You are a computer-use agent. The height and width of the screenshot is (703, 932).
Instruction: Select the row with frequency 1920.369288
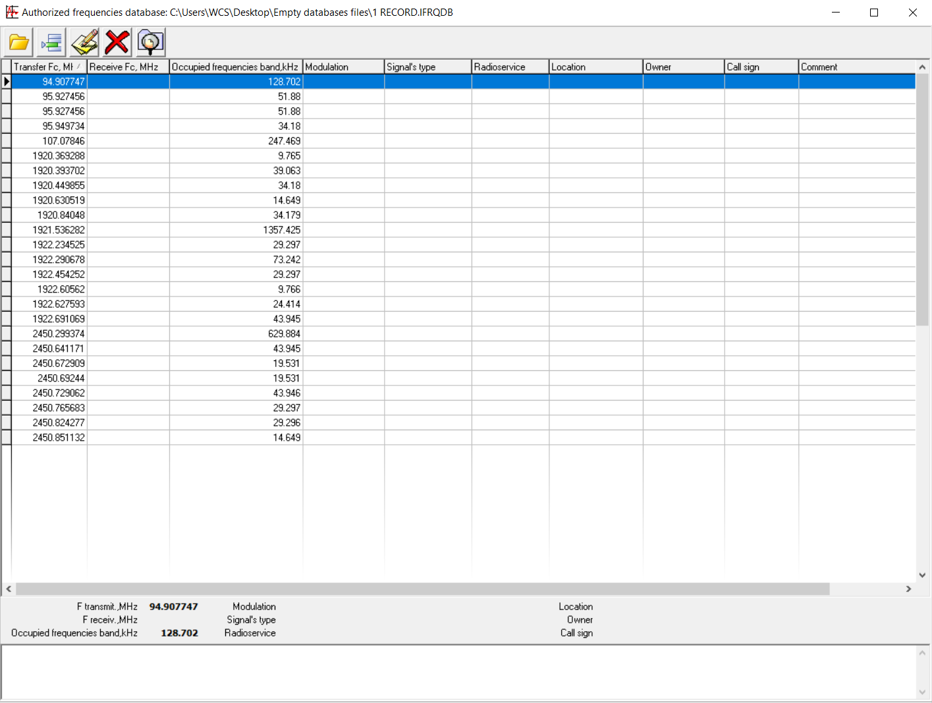[x=463, y=155]
